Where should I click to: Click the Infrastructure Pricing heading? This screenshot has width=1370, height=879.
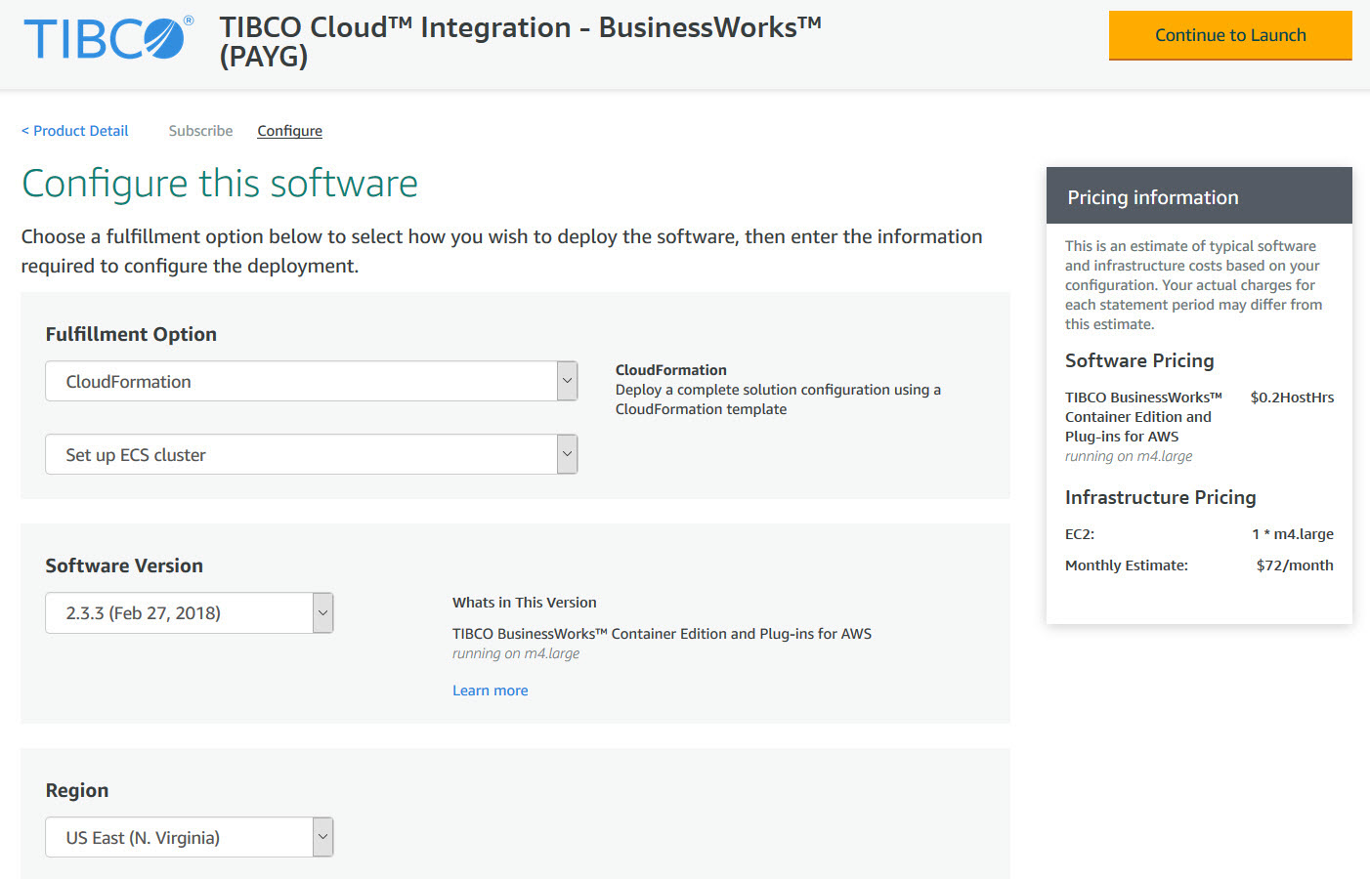click(1160, 497)
